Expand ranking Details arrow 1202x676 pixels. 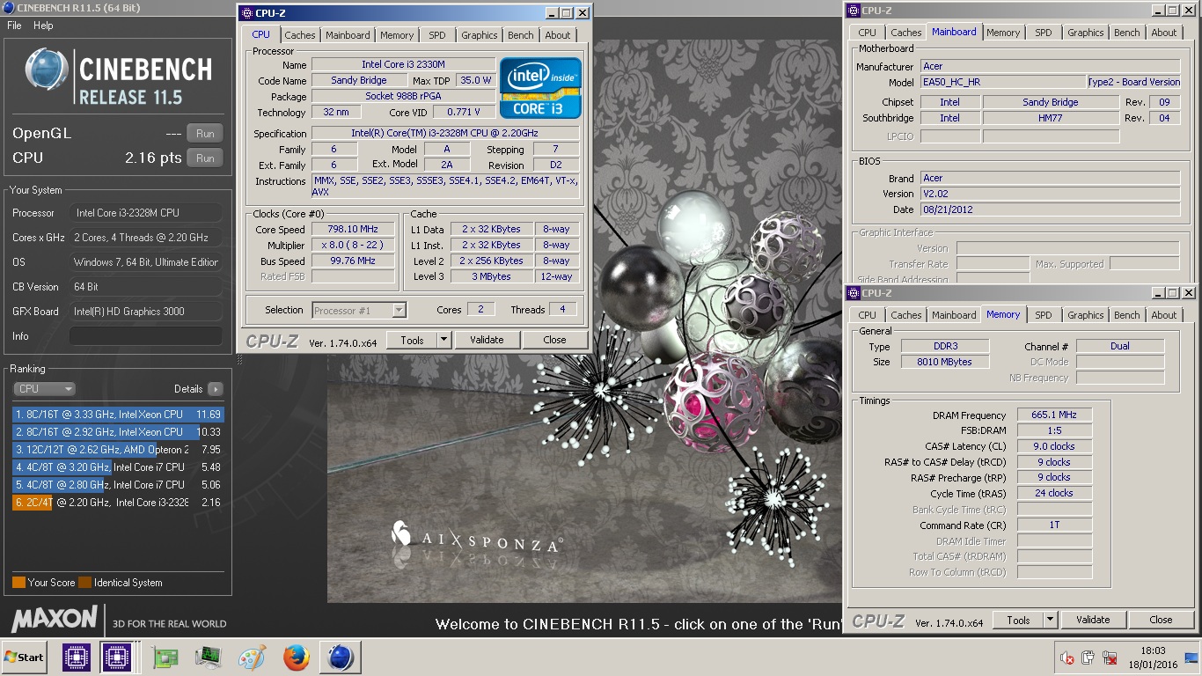point(216,389)
